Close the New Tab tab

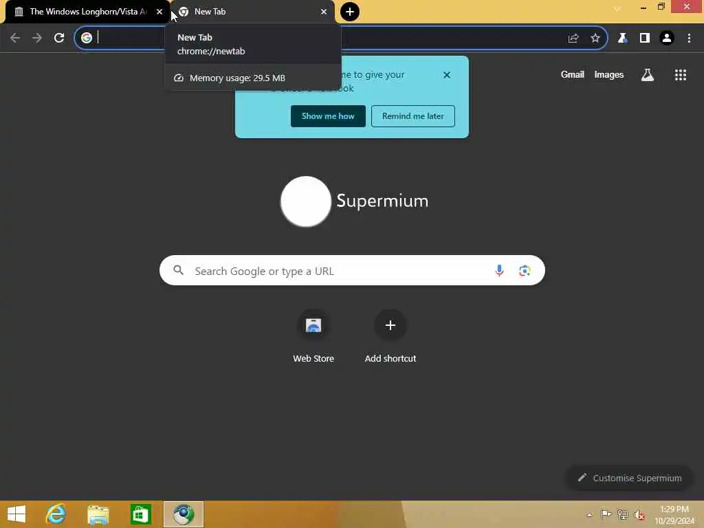tap(324, 12)
